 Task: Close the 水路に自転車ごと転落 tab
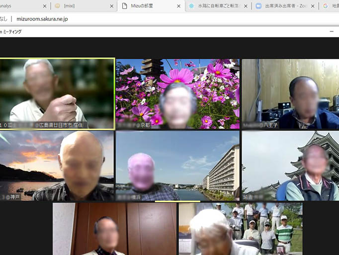pos(245,6)
